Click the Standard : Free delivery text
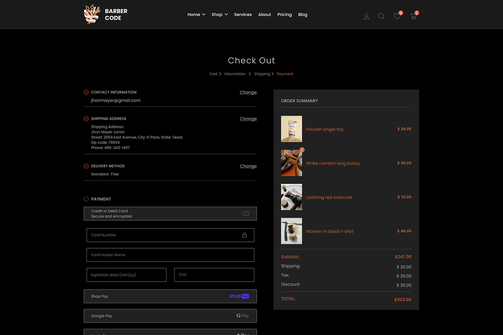 pos(105,174)
